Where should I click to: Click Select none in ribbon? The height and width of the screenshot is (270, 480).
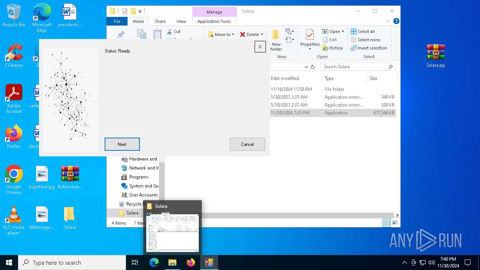[365, 40]
